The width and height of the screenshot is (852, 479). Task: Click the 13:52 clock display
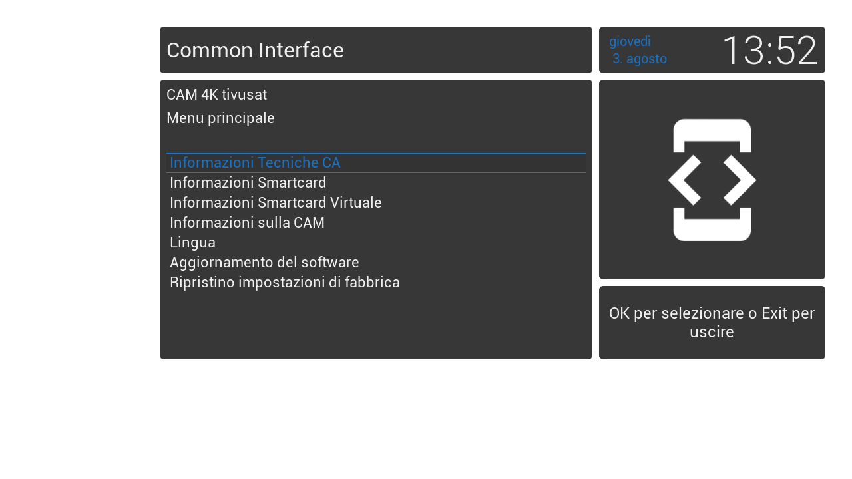(769, 51)
